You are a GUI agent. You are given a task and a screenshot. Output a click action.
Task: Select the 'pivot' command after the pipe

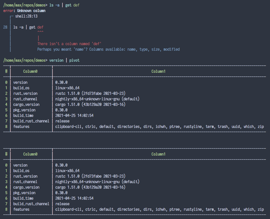point(74,60)
